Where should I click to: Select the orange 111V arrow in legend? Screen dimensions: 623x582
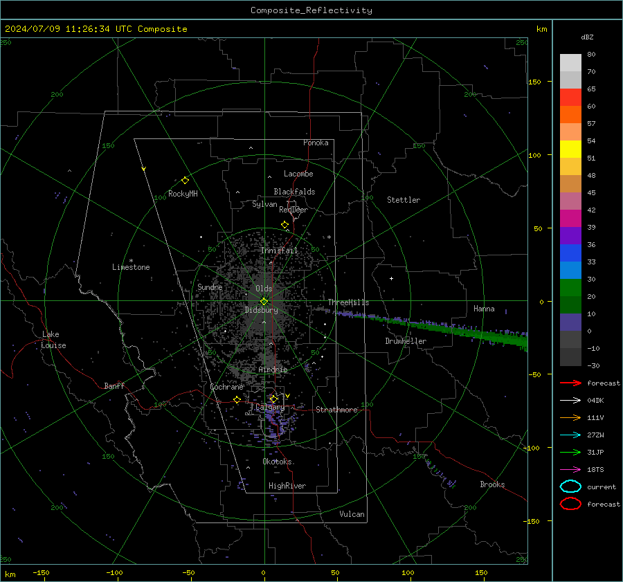[x=570, y=417]
